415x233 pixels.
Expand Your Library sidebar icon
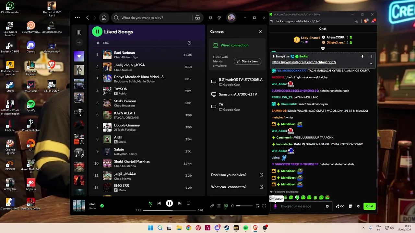tap(79, 32)
